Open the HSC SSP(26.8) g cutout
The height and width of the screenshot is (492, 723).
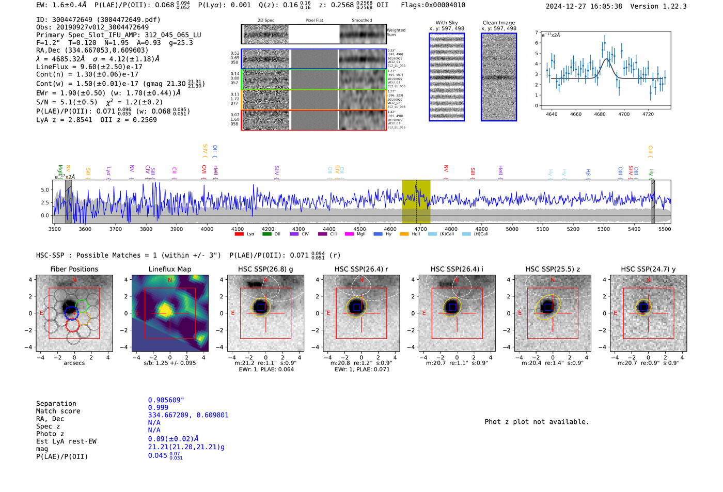point(266,313)
